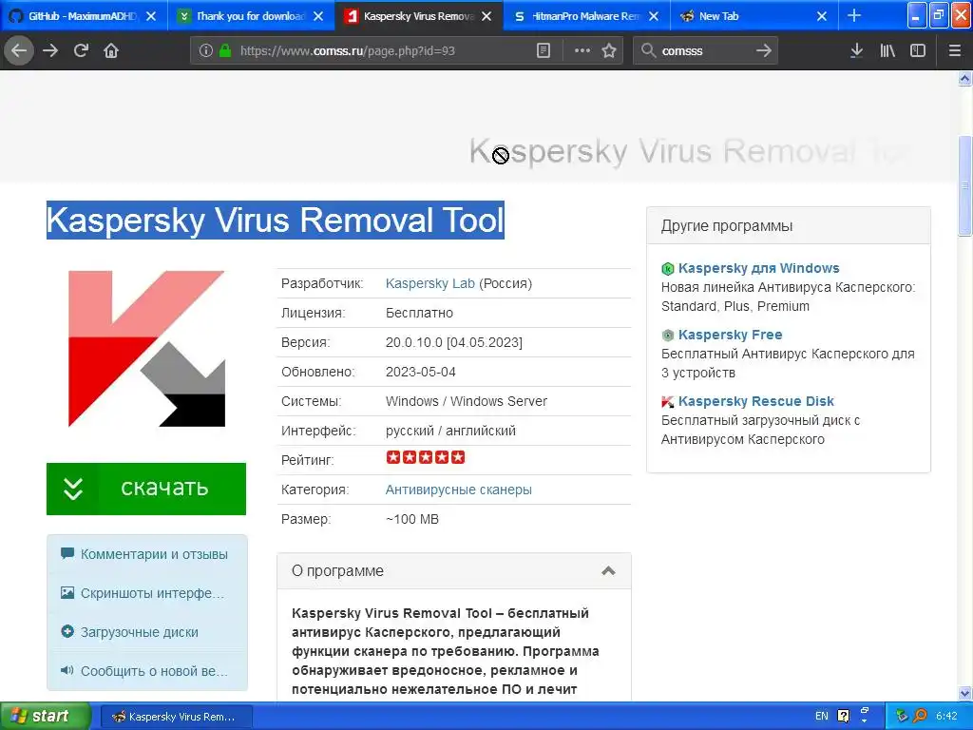
Task: Close the Thank you for download tab
Action: click(318, 16)
